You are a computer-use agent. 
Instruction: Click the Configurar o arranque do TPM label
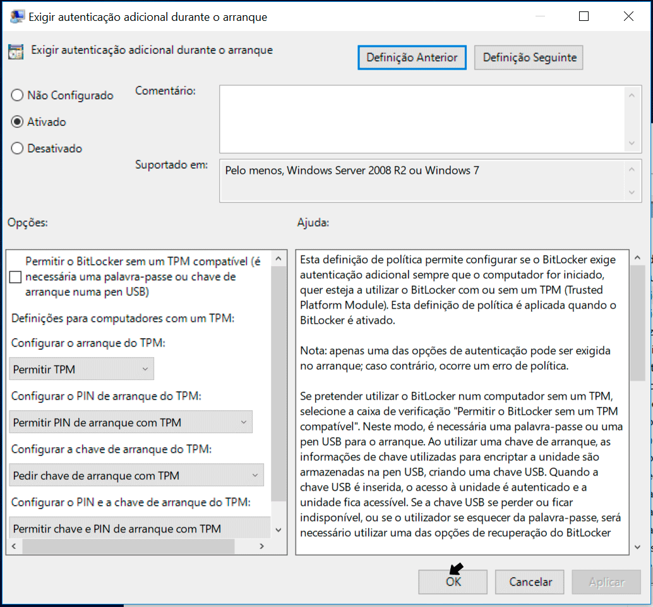point(88,343)
